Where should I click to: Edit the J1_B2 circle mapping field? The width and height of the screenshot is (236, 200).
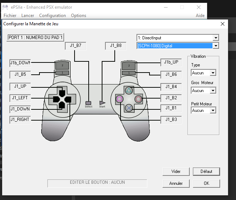pyautogui.click(x=171, y=98)
